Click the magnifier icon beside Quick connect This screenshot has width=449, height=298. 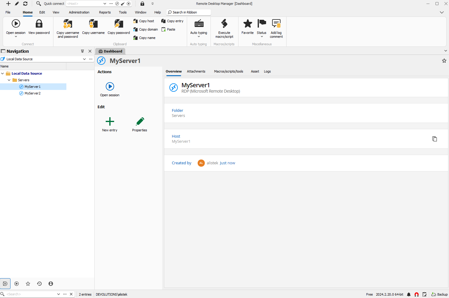coord(38,4)
